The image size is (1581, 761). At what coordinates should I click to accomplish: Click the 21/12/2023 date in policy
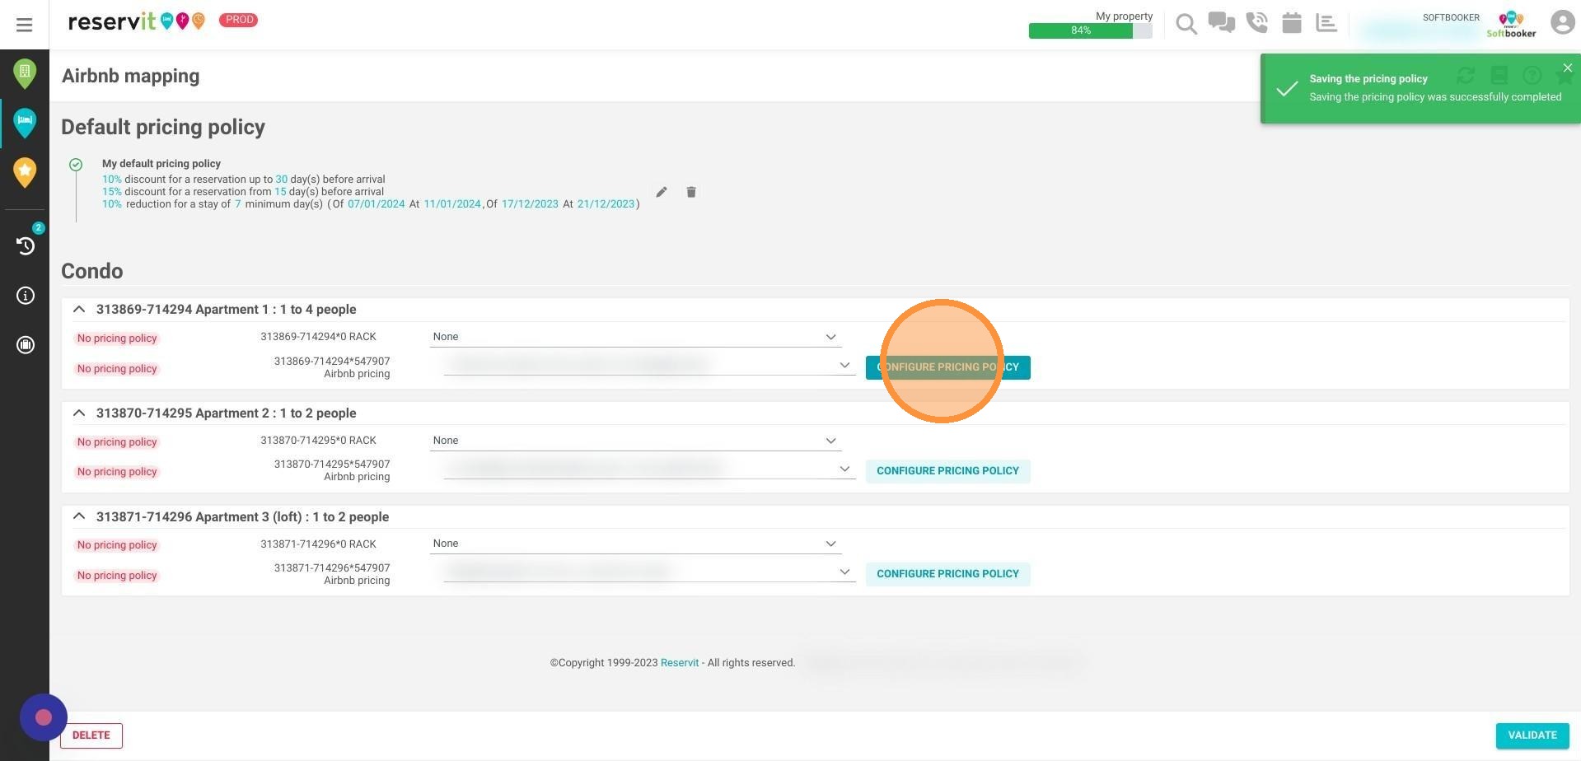[606, 204]
